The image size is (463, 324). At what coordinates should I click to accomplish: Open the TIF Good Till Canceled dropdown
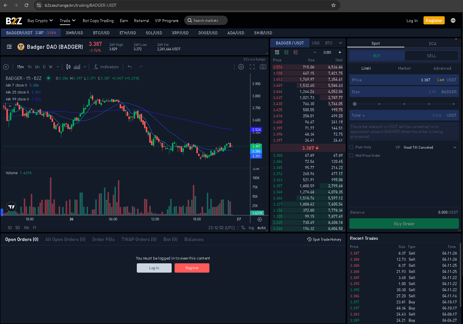pos(430,147)
